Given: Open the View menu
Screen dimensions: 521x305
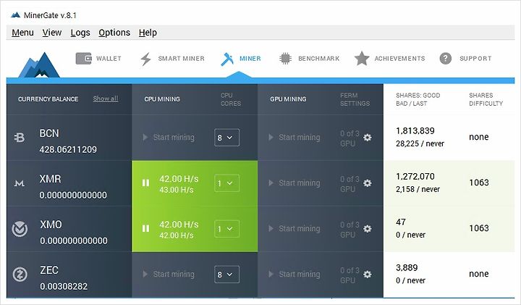Looking at the screenshot, I should (x=52, y=33).
